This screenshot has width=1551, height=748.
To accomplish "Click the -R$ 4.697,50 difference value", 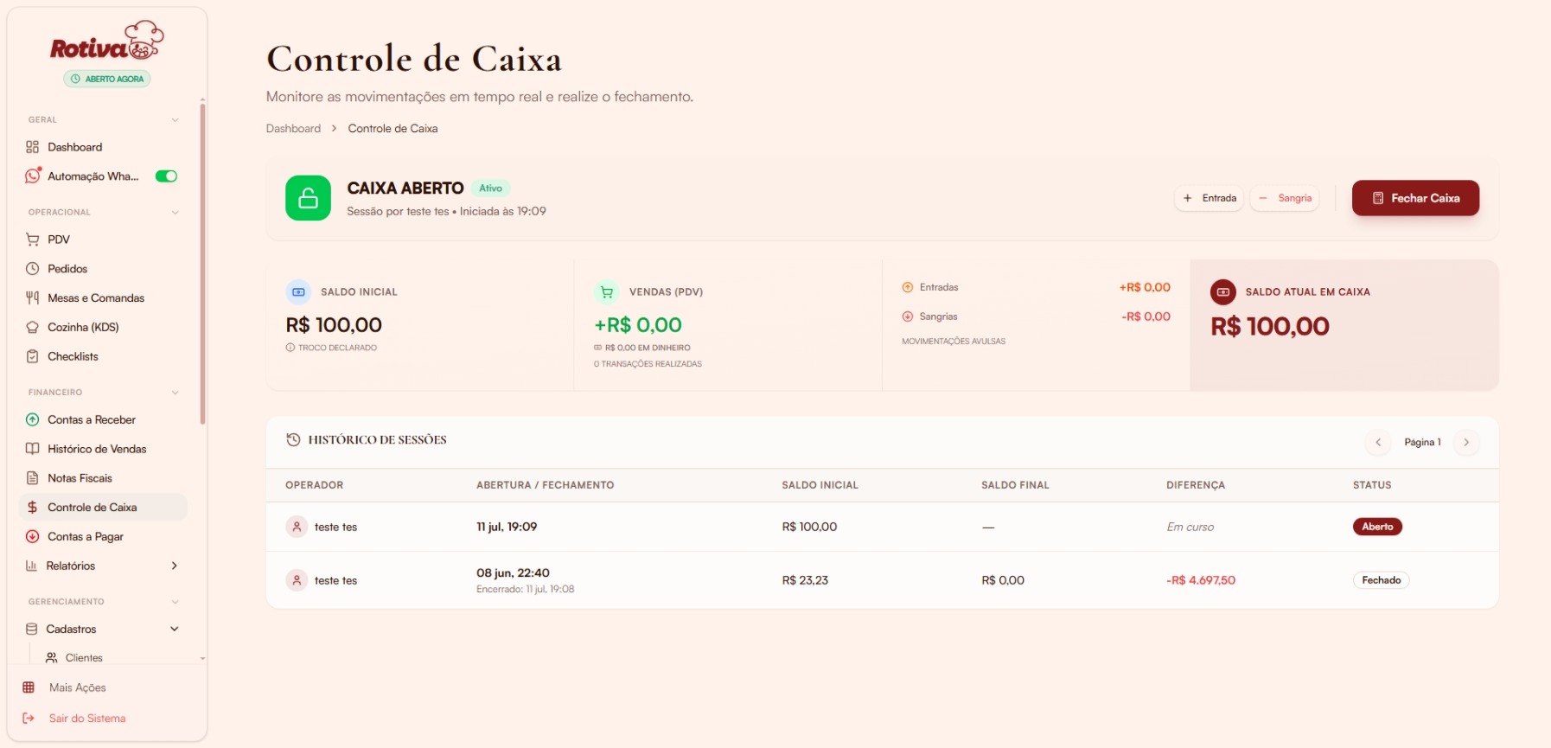I will (x=1201, y=580).
